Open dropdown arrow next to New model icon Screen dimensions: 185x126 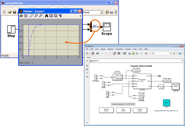tap(90, 53)
